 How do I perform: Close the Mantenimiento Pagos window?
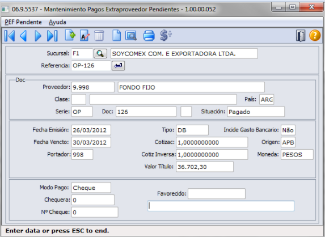311,7
